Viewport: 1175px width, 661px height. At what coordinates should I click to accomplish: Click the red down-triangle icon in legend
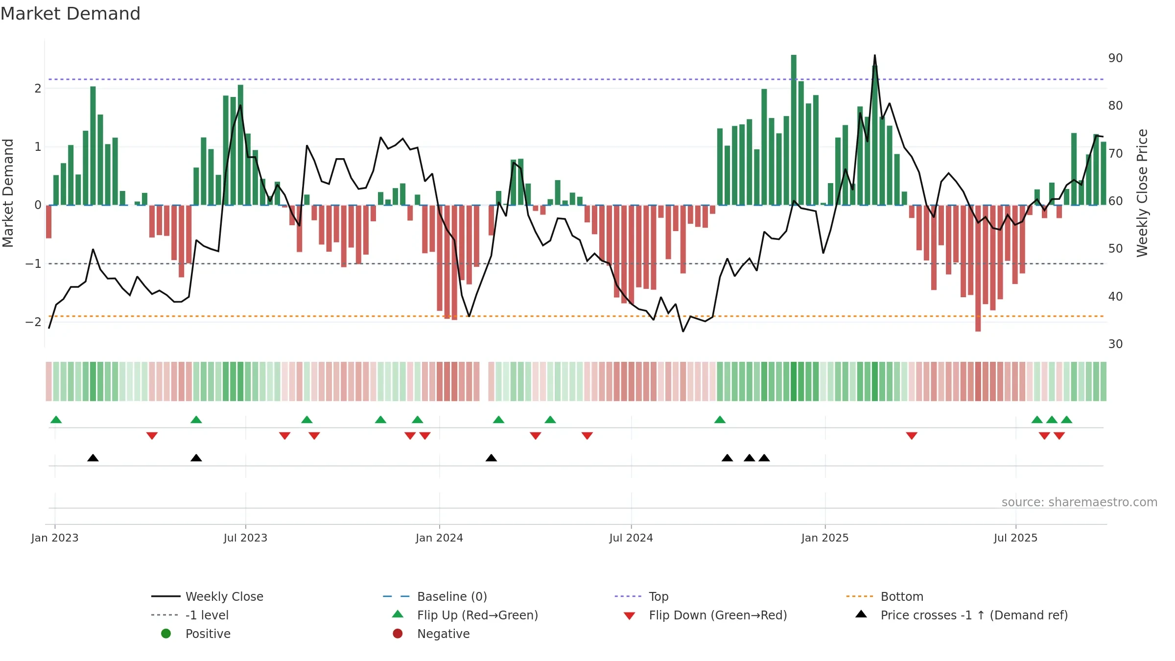(x=630, y=616)
